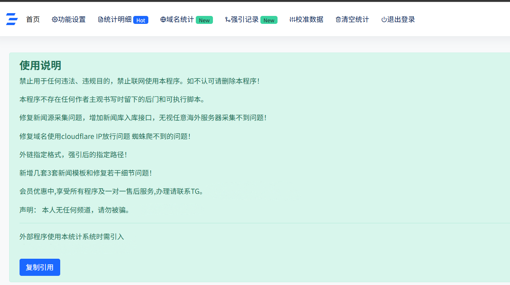Log out via 退出登录
Viewport: 510px width, 285px height.
click(x=401, y=20)
